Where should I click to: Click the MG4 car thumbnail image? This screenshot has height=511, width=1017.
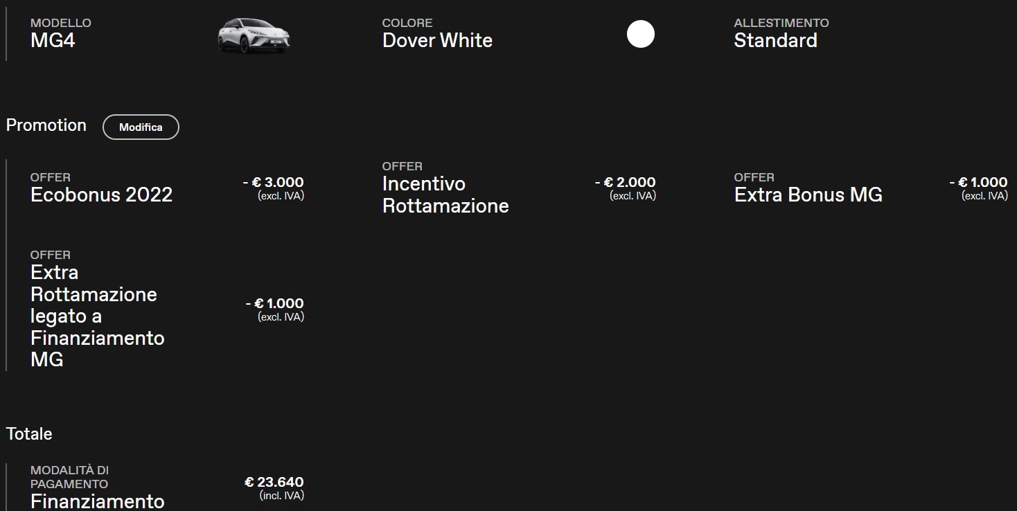coord(254,35)
